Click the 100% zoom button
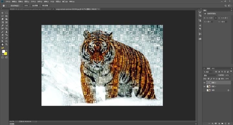233x125 pixels. (x=26, y=5)
